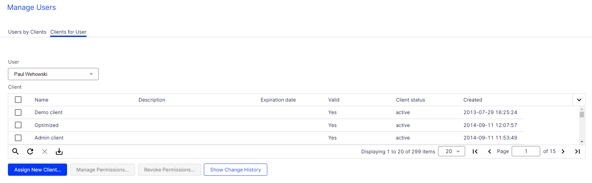Click the export download icon
The image size is (592, 183).
[x=59, y=151]
